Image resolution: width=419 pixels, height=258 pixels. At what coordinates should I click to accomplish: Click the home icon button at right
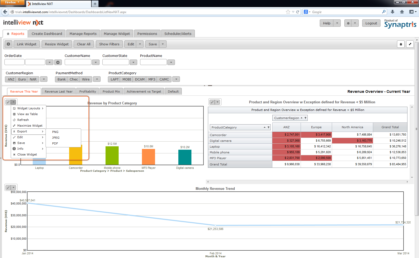pyautogui.click(x=401, y=44)
